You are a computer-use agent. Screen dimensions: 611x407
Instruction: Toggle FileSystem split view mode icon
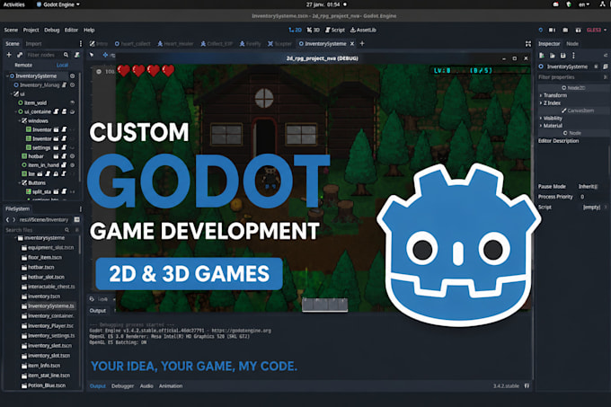pyautogui.click(x=76, y=219)
